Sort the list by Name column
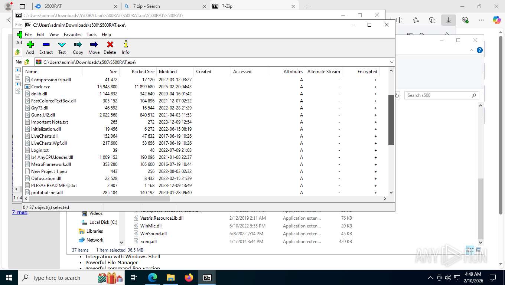505x285 pixels. [52, 72]
